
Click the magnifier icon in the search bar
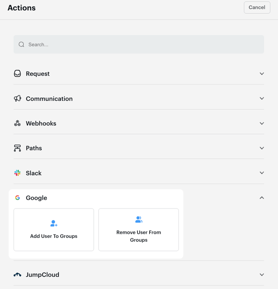[x=22, y=44]
